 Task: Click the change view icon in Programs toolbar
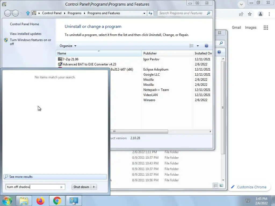coord(191,46)
